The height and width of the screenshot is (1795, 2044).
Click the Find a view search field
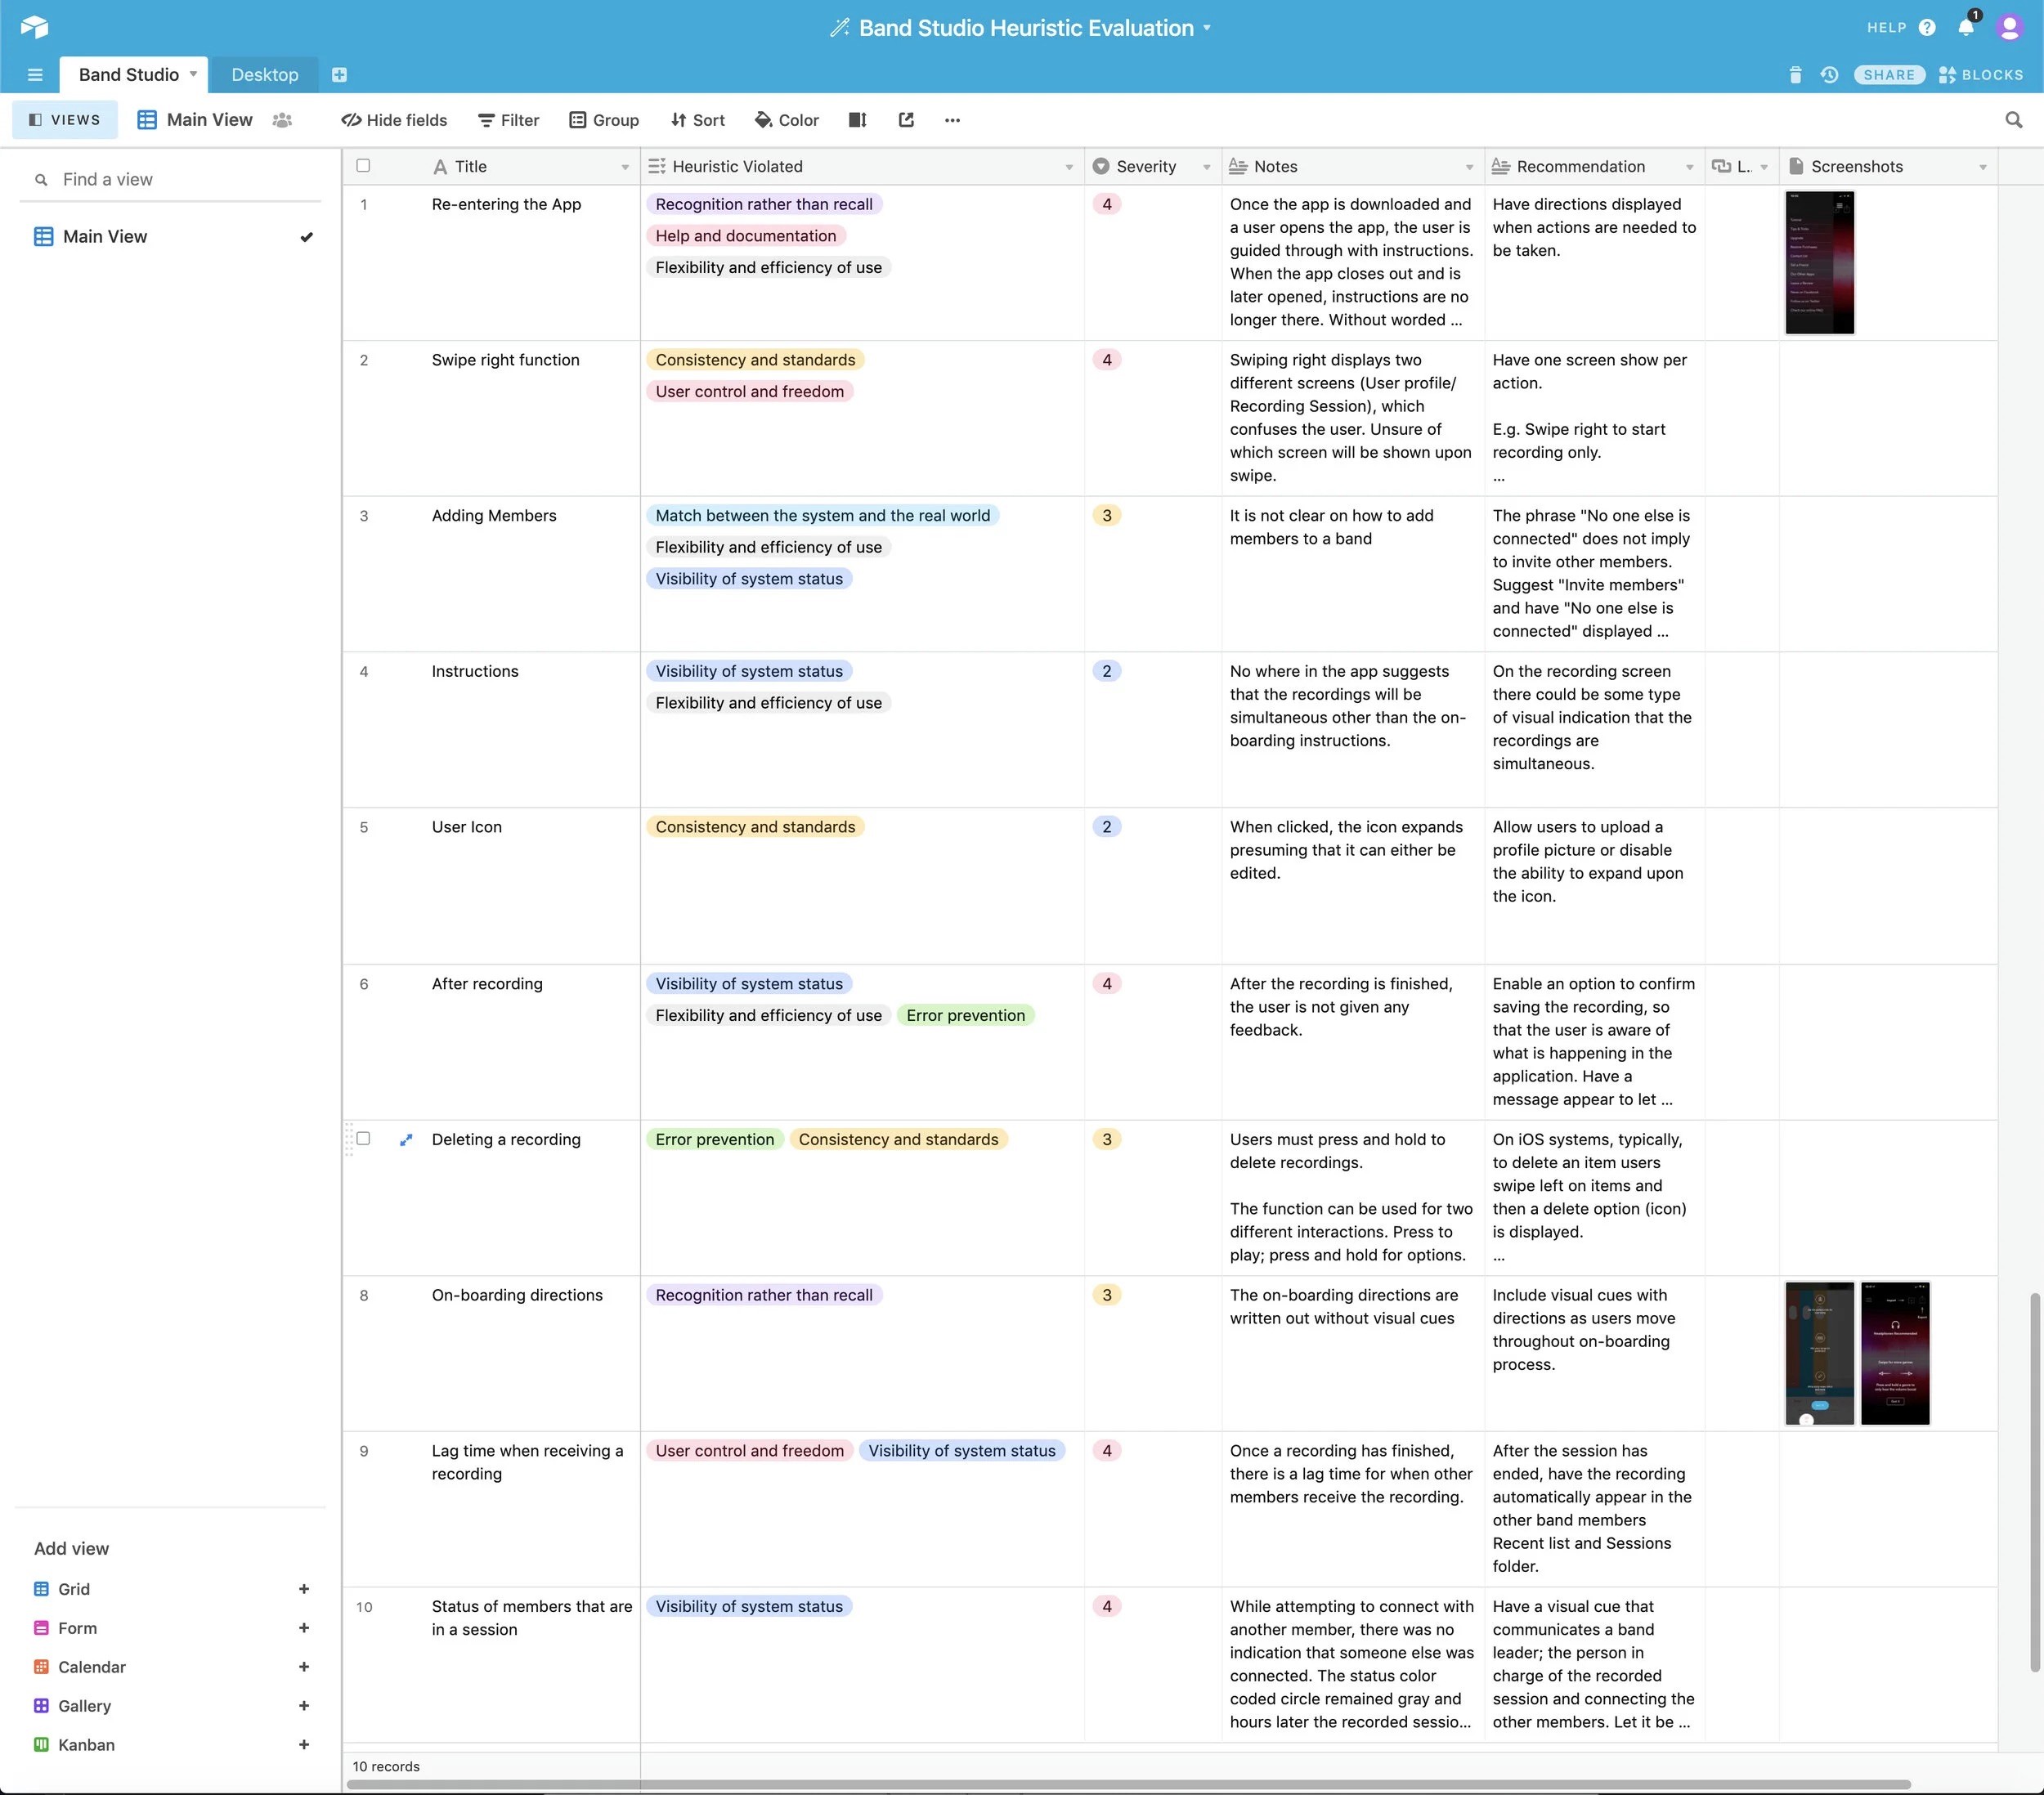[x=170, y=180]
